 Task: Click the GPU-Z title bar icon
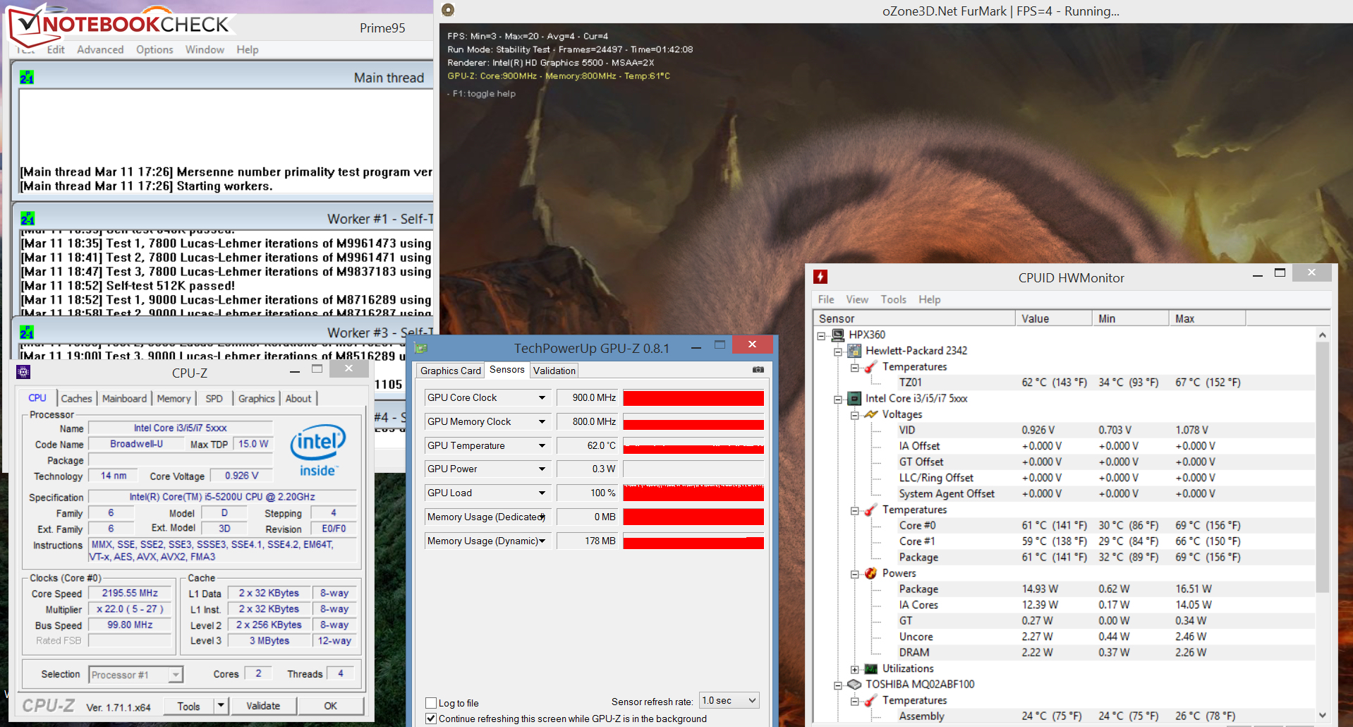[x=421, y=348]
